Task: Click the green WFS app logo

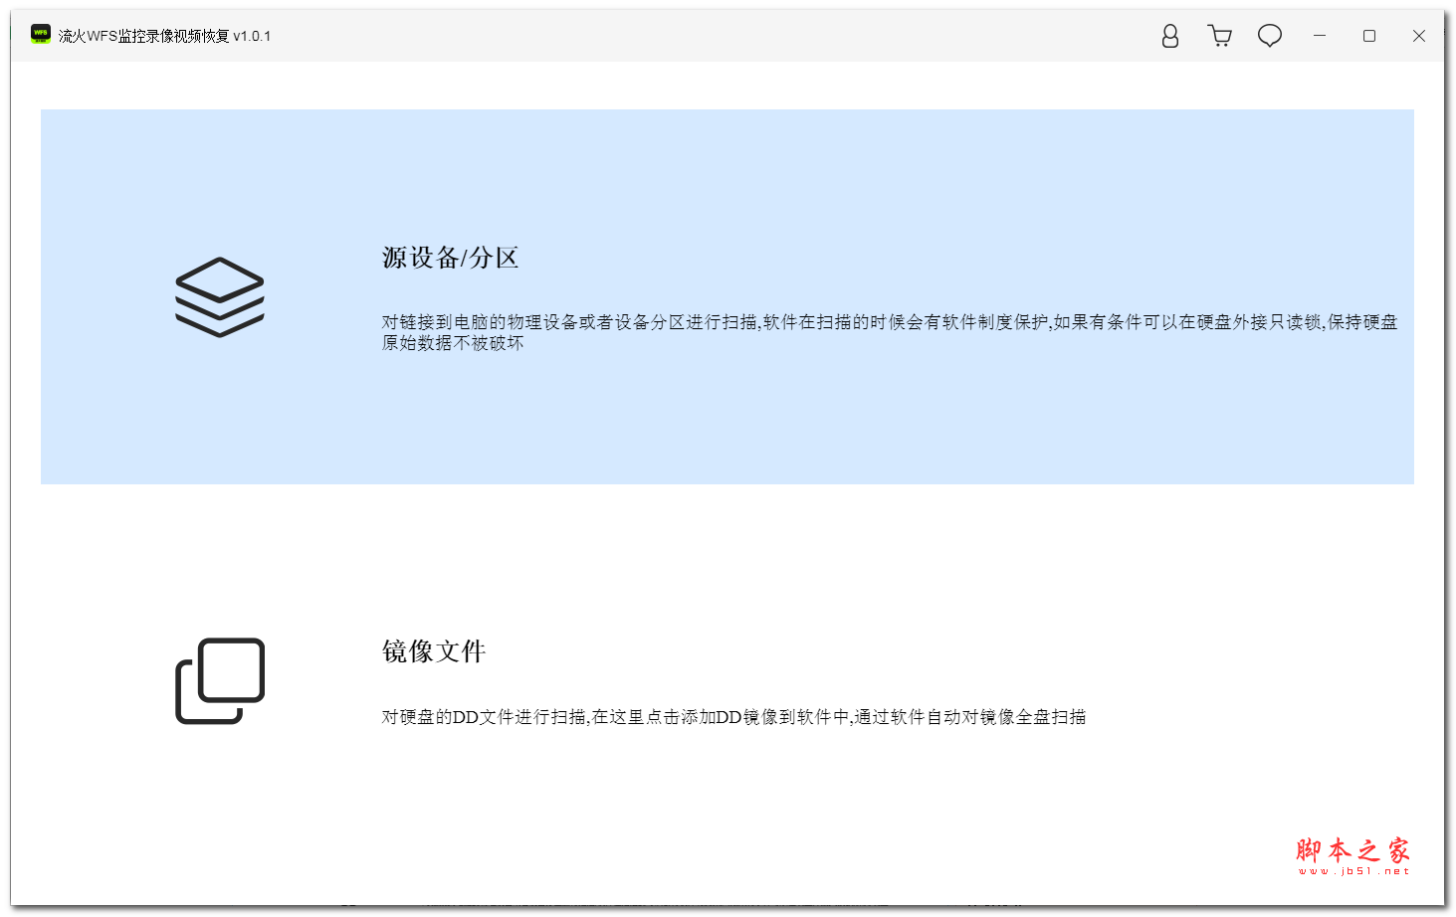Action: pos(40,35)
